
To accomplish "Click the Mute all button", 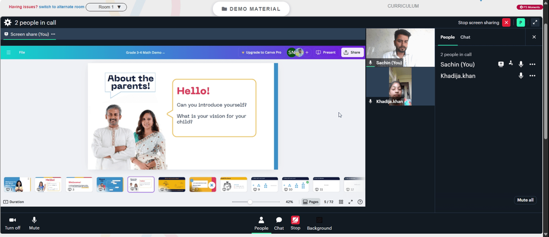I will pyautogui.click(x=525, y=200).
